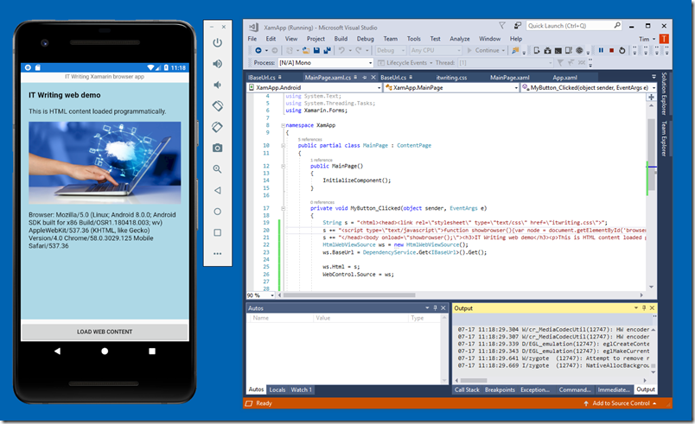
Task: Take emulator screenshot with camera icon
Action: pyautogui.click(x=217, y=148)
